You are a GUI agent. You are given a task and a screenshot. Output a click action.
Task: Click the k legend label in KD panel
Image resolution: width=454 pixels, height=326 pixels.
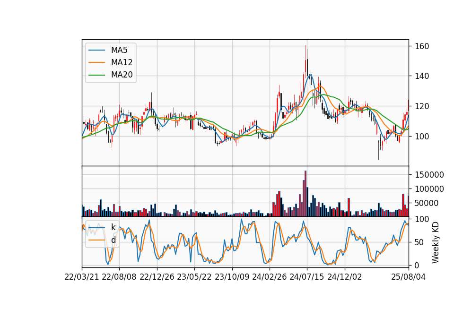[113, 227]
